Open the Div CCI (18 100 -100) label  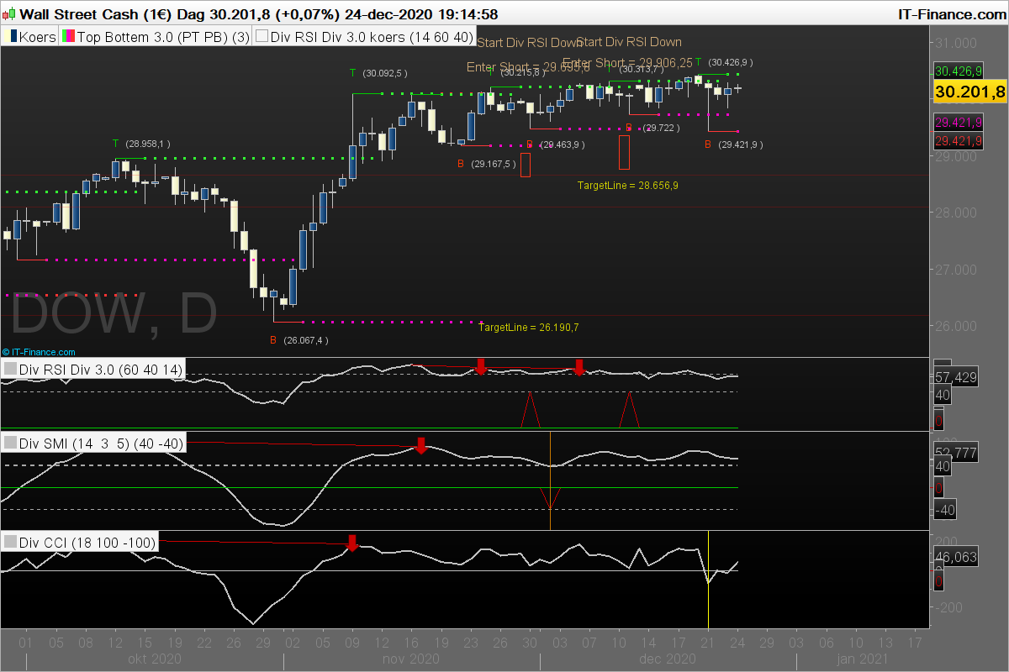click(87, 543)
